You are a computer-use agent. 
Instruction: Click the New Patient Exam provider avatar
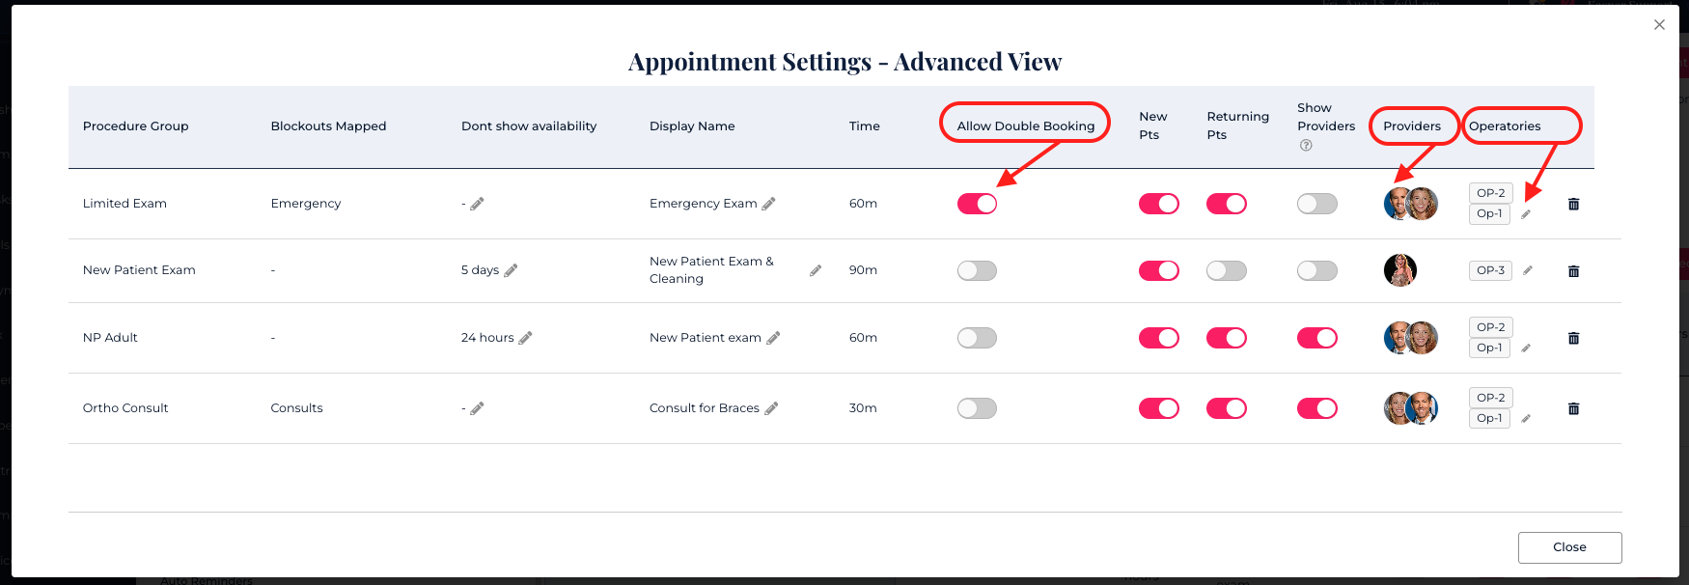(x=1399, y=270)
